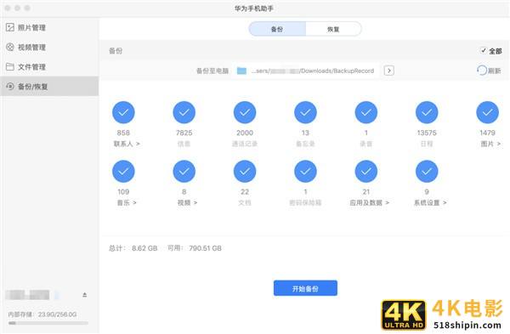Expand the 联系人 > details
The width and height of the screenshot is (510, 334).
coord(127,144)
